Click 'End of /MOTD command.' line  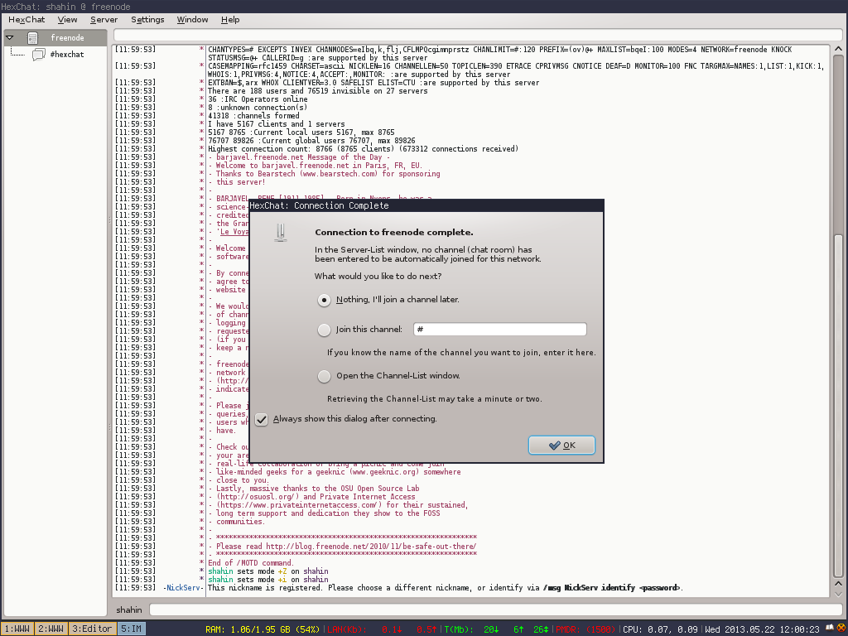[251, 563]
